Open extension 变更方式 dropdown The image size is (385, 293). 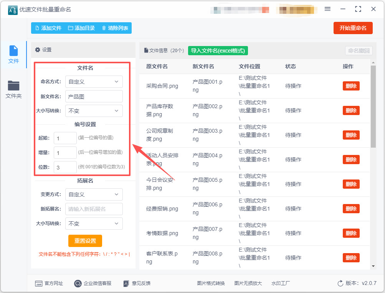click(x=94, y=194)
